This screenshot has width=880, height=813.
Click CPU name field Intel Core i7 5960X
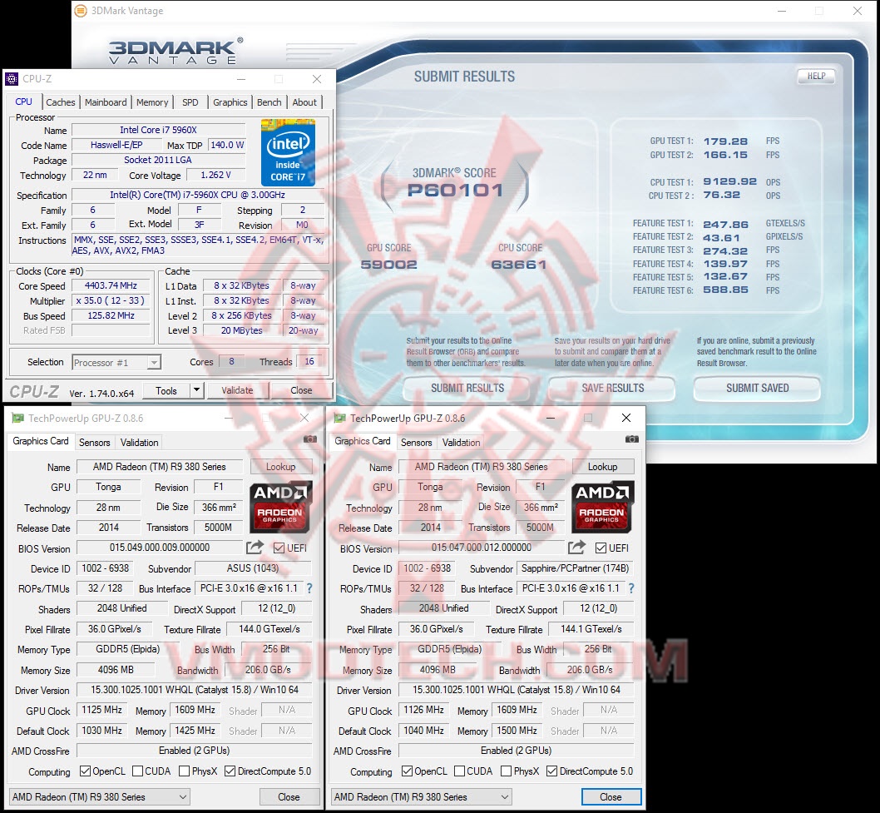158,131
